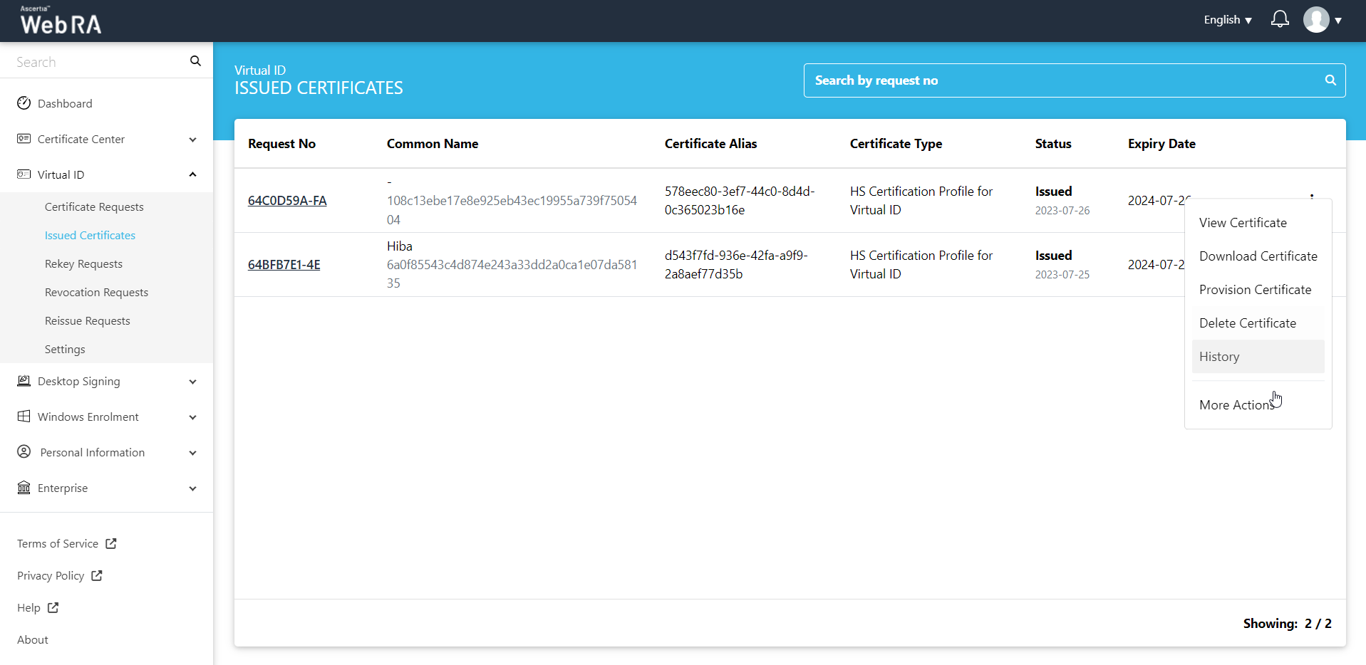Choose Download Certificate in the menu
The width and height of the screenshot is (1366, 665).
click(x=1258, y=256)
